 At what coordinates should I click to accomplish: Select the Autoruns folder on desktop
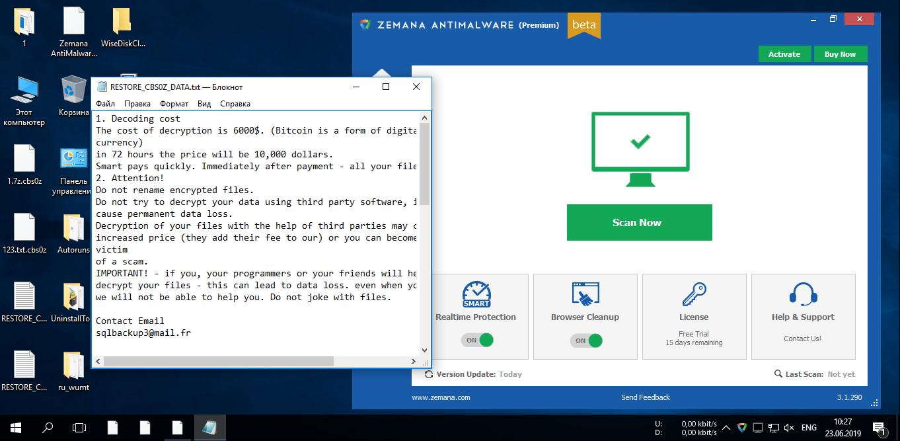73,233
